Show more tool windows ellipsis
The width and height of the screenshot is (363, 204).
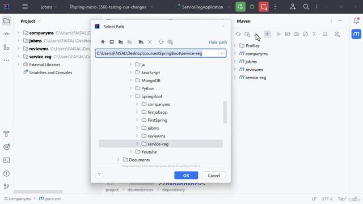6,61
